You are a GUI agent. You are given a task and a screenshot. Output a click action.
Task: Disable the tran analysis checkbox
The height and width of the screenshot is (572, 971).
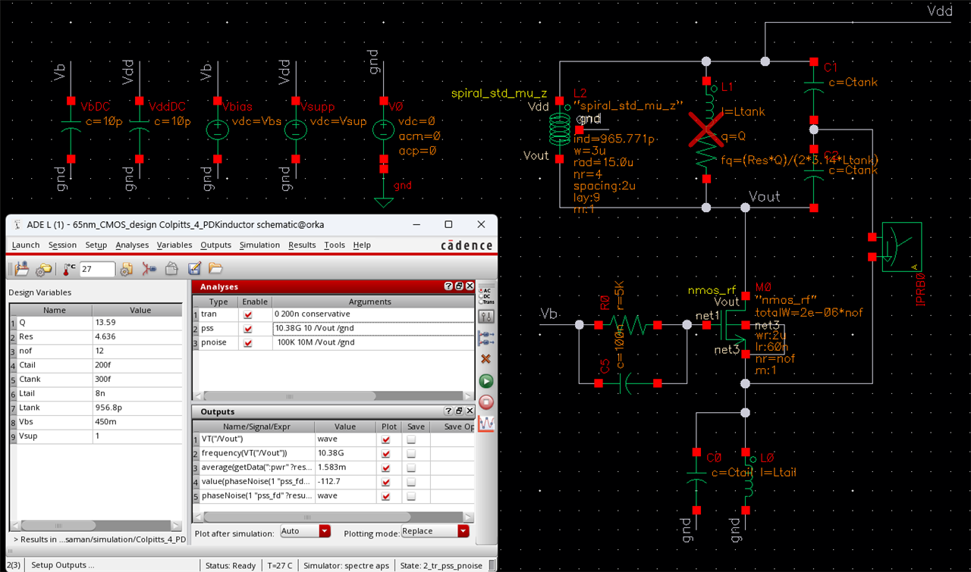coord(247,314)
